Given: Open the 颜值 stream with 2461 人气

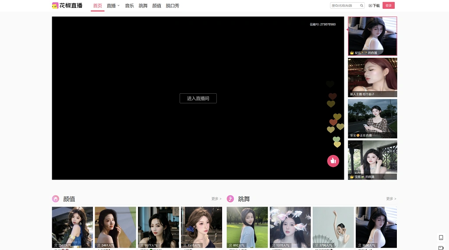Looking at the screenshot, I should coord(115,227).
